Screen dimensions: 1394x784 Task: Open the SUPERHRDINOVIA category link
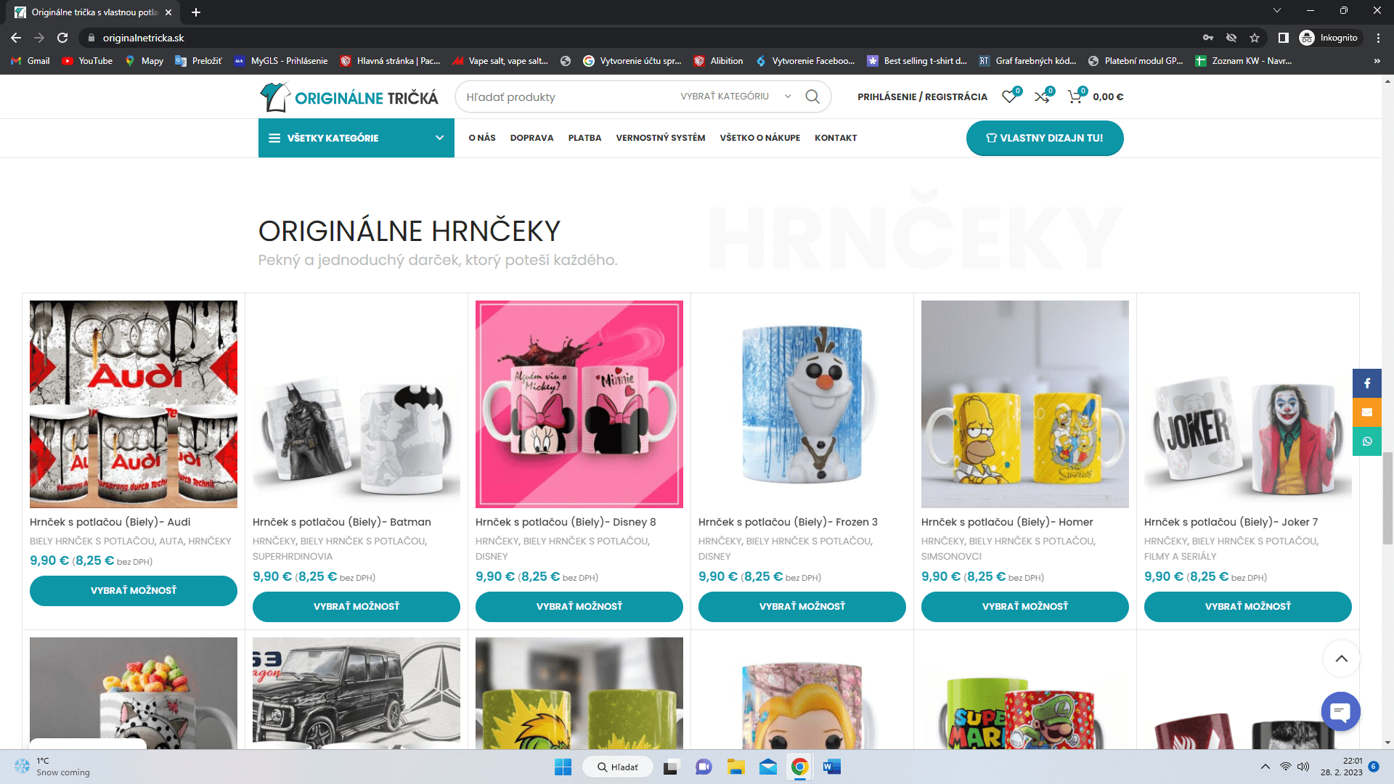click(x=293, y=557)
